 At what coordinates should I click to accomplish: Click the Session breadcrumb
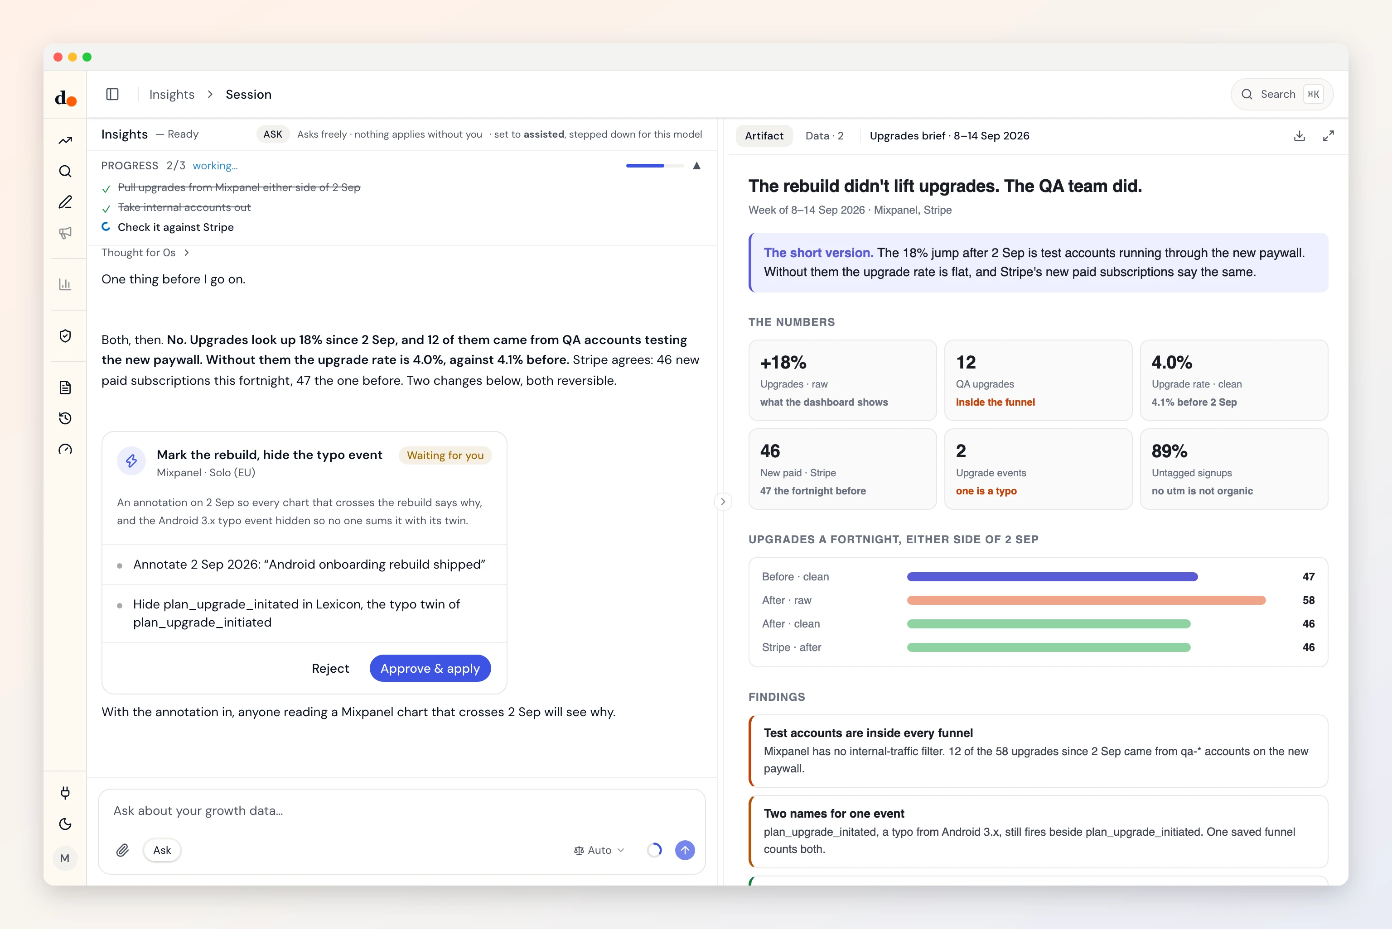[248, 94]
